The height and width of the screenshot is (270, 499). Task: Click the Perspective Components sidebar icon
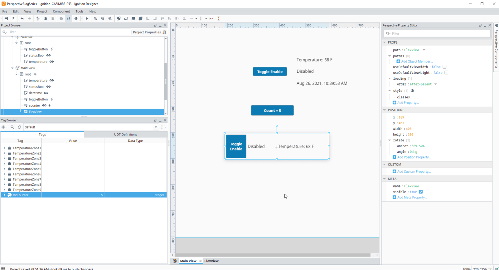[497, 26]
